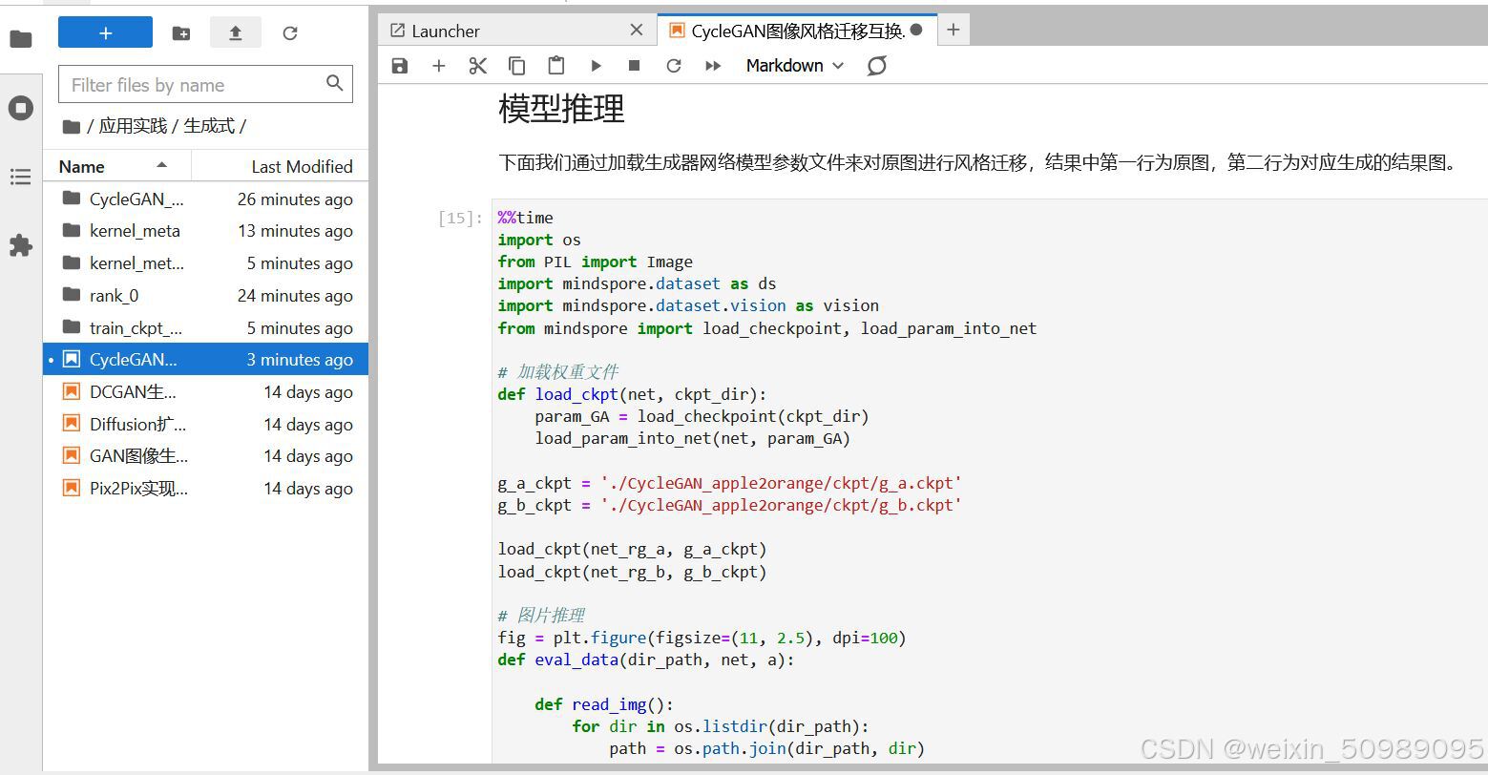Open the rank_0 folder
The width and height of the screenshot is (1488, 775).
(x=205, y=296)
